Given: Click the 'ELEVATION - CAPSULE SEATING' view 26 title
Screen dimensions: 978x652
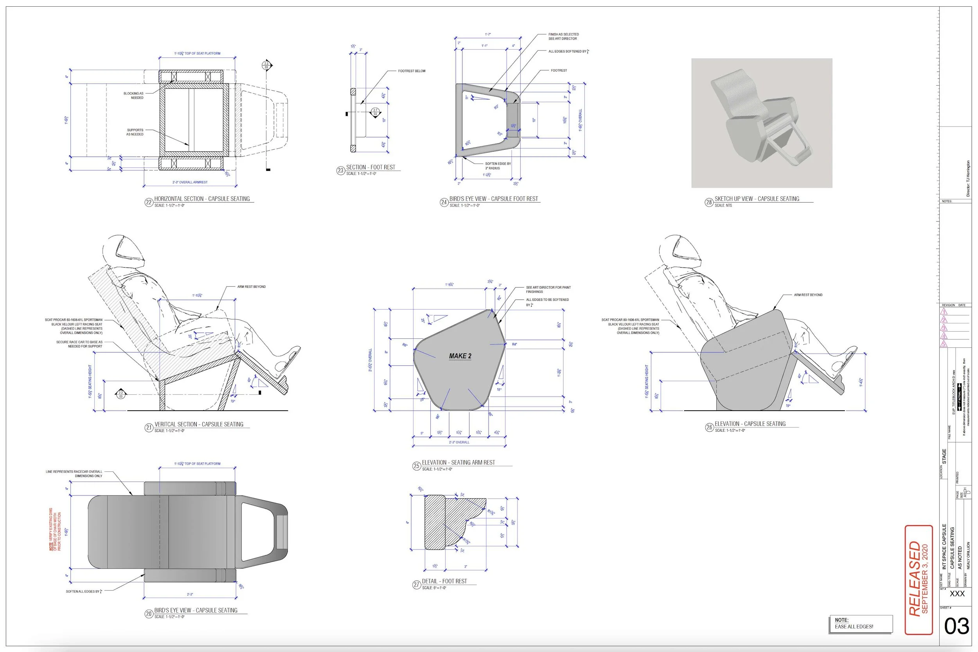Looking at the screenshot, I should tap(750, 424).
